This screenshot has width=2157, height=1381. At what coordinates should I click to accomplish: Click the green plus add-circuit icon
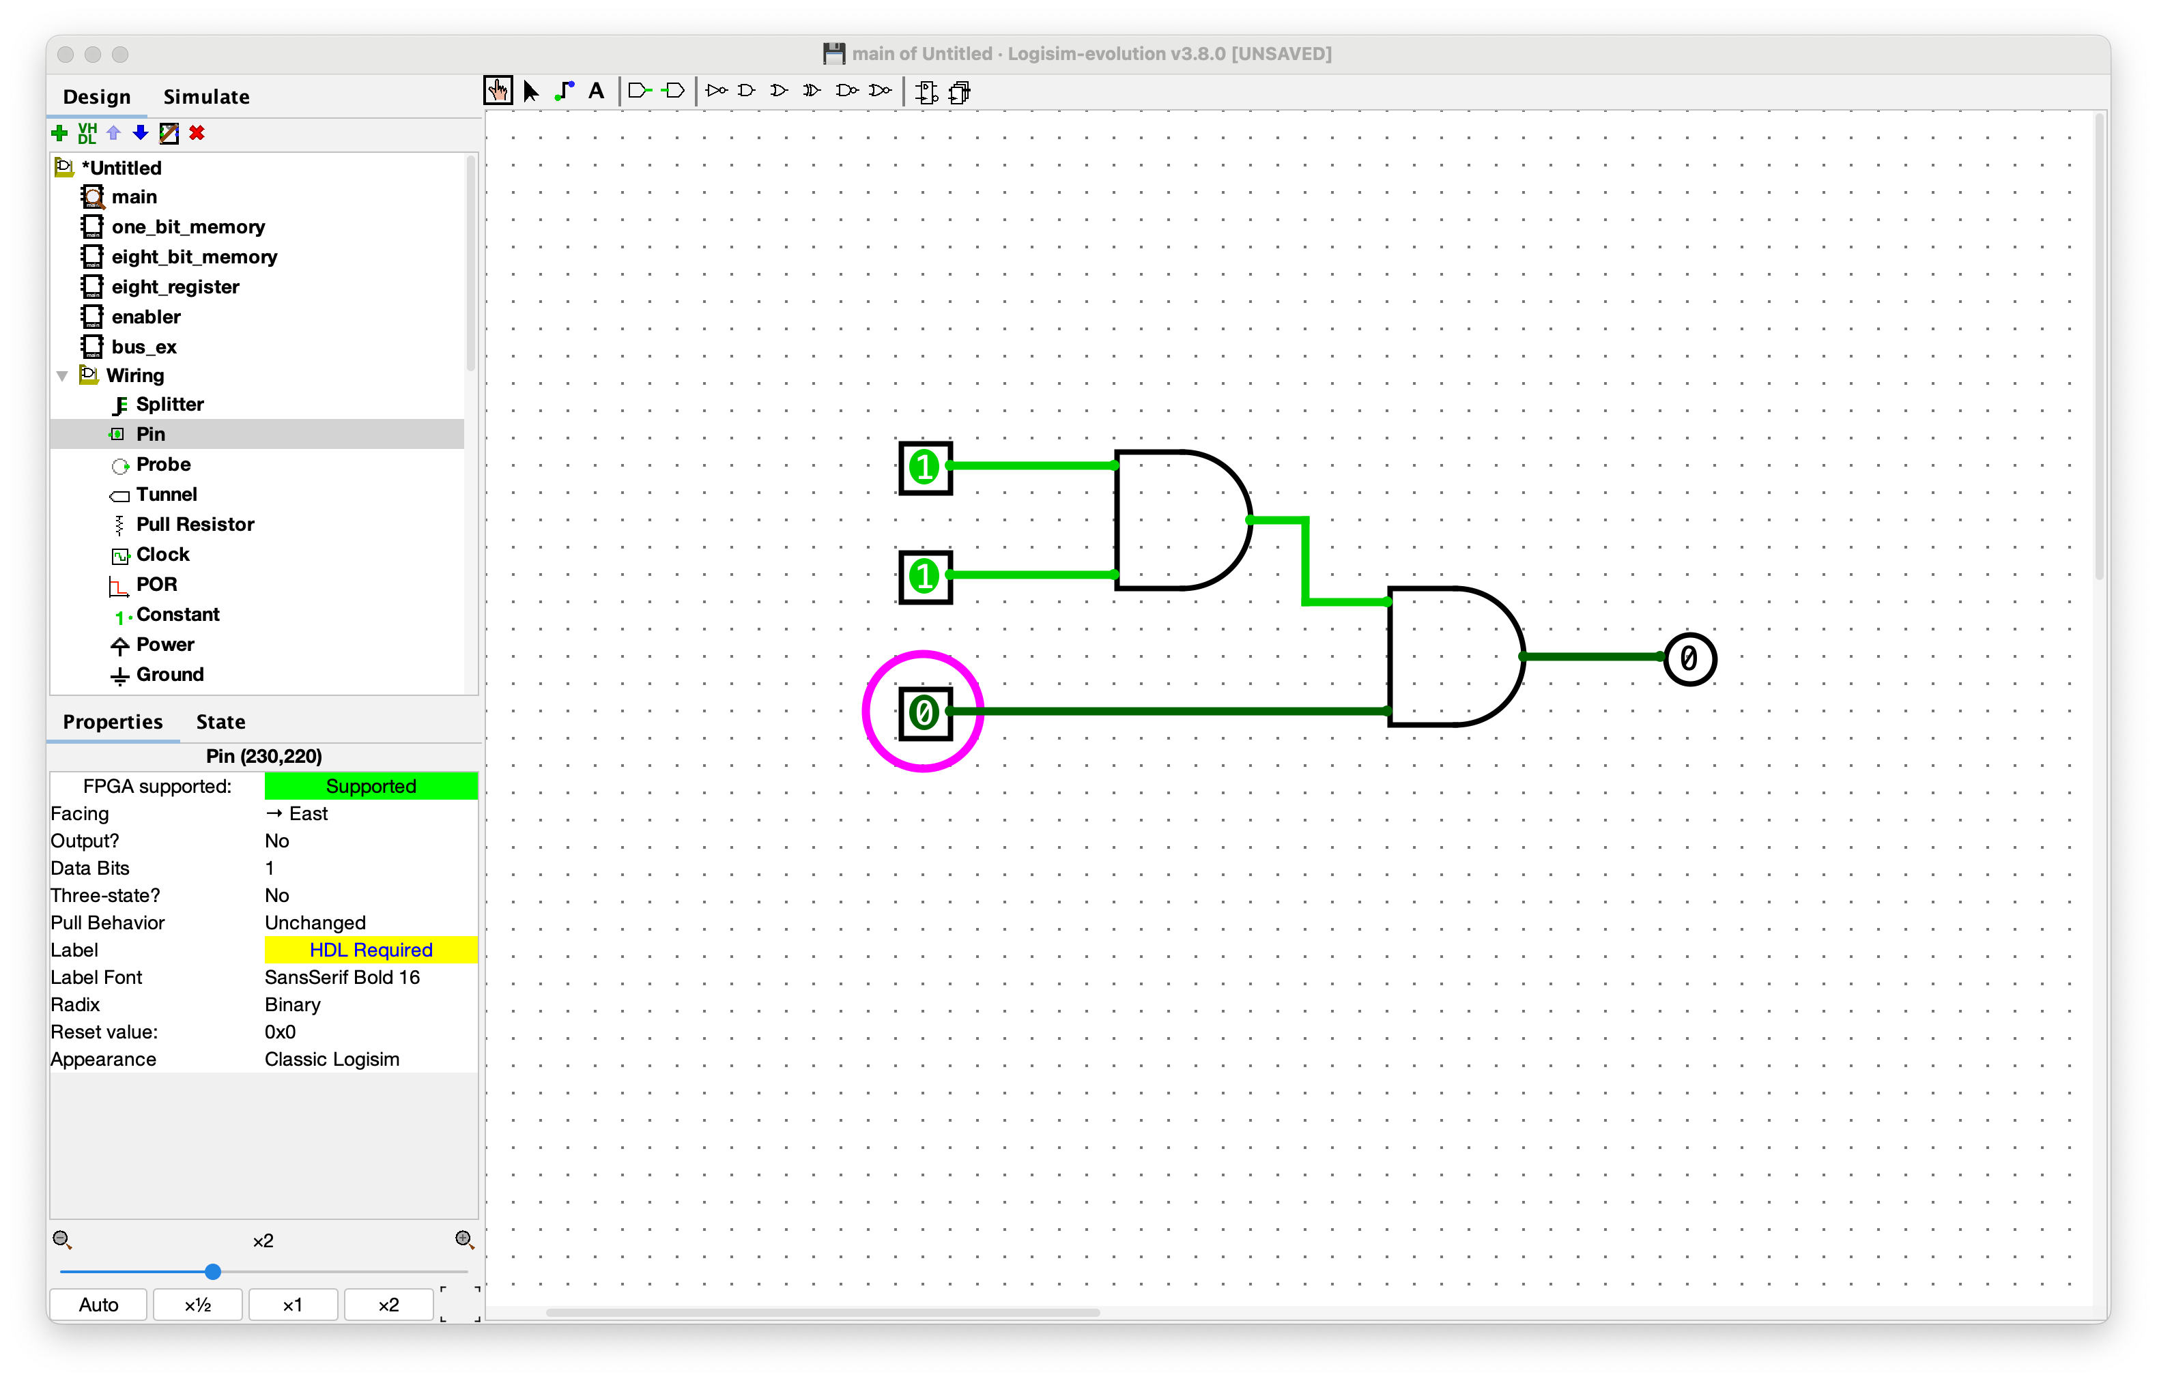60,134
